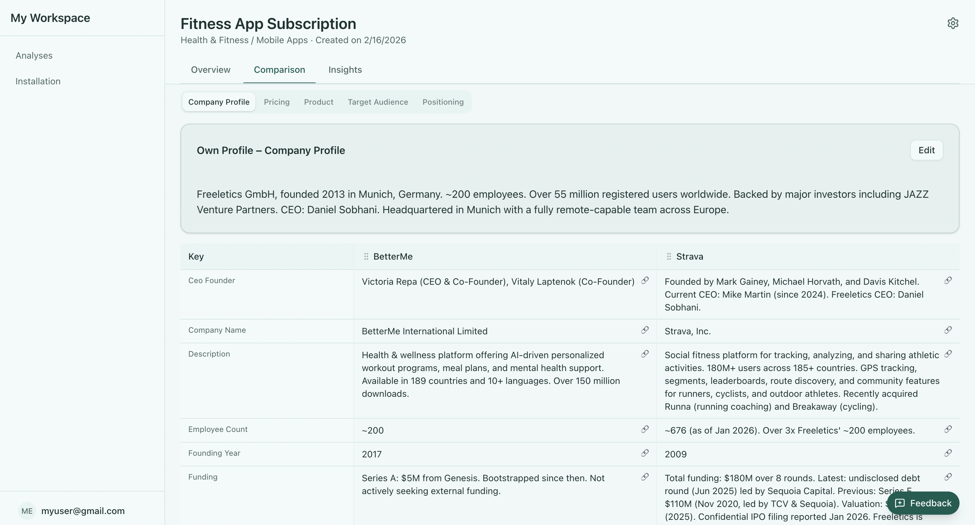Click link icon next to Strava Employee Count
This screenshot has width=975, height=525.
click(x=948, y=429)
